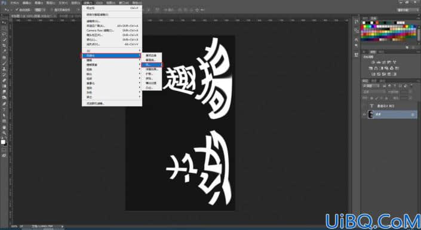
Task: Switch to the Color tab beside Swatches
Action: click(x=365, y=19)
